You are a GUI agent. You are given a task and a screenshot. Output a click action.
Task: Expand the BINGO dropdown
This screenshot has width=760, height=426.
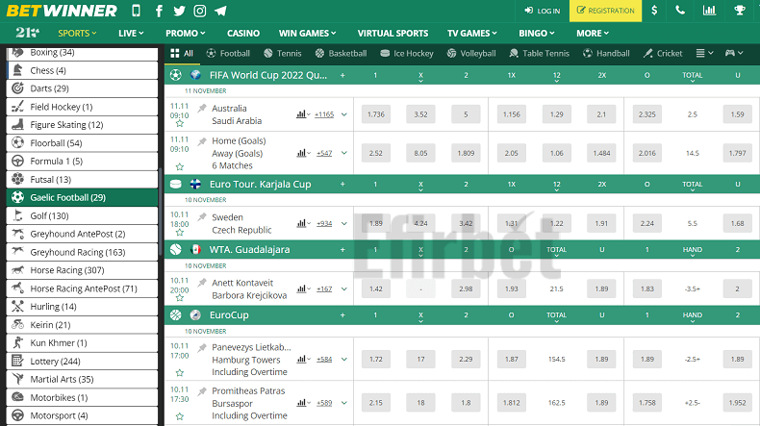pyautogui.click(x=537, y=33)
